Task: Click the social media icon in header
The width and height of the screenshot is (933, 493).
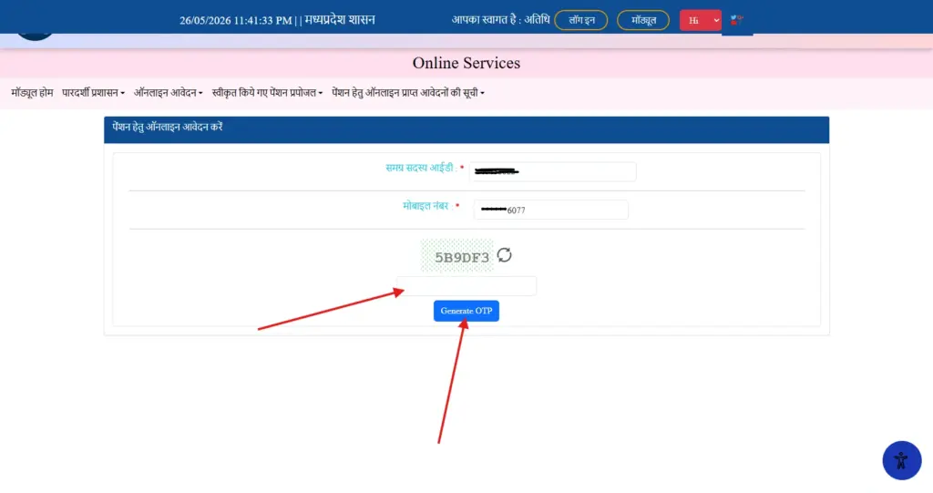Action: (736, 20)
